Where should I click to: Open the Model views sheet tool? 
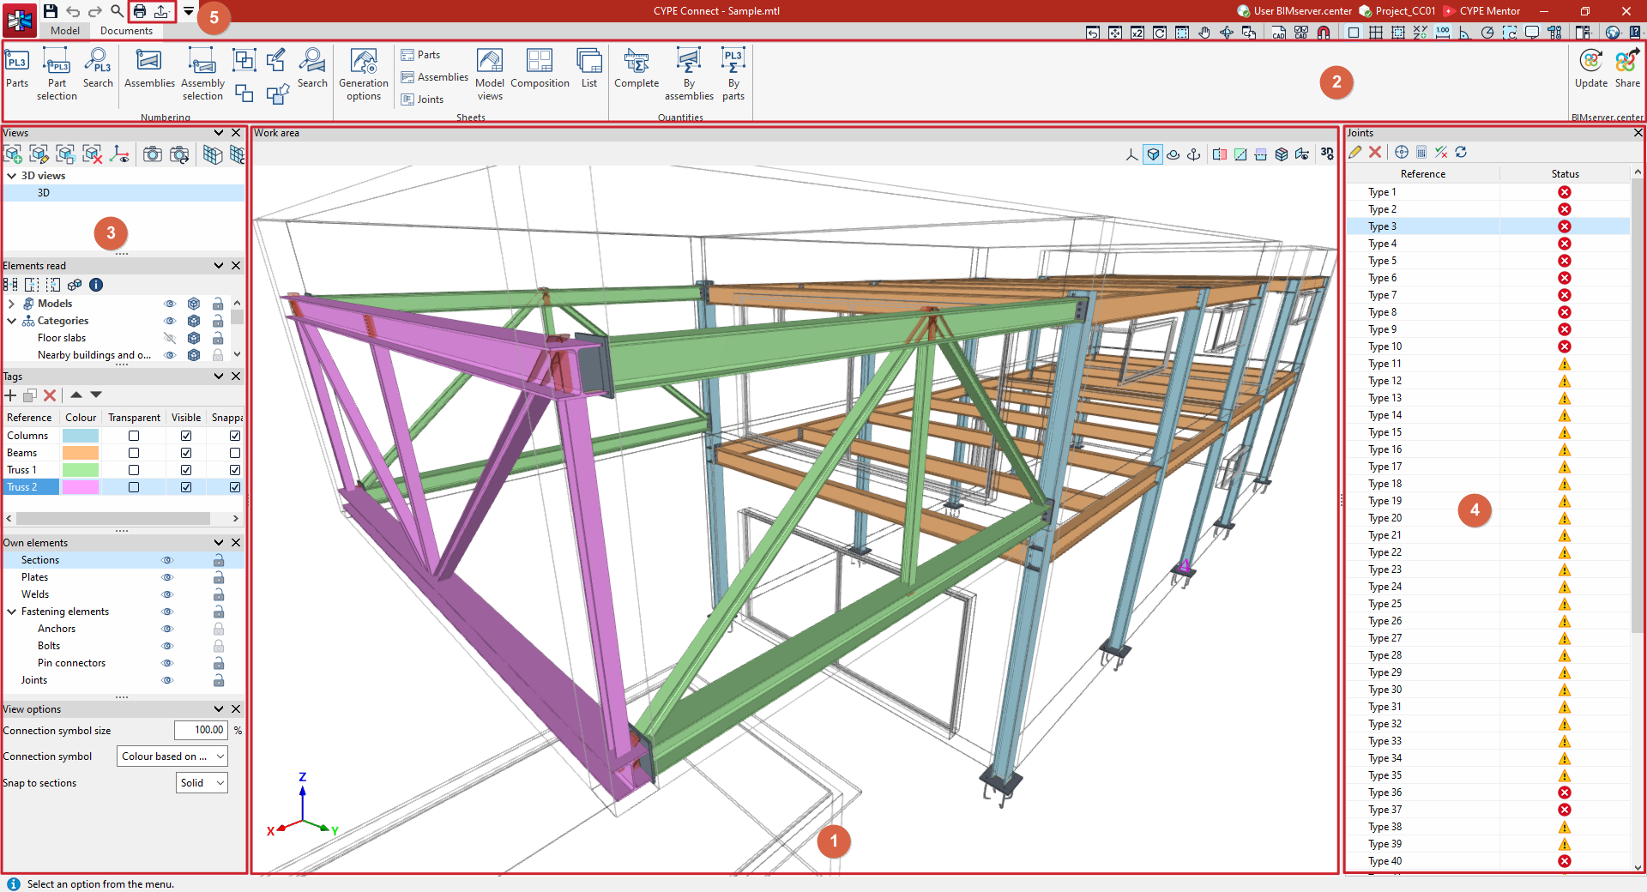click(490, 75)
